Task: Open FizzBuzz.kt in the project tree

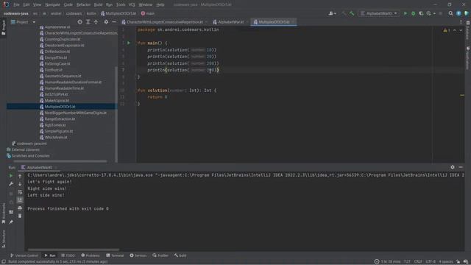Action: [54, 70]
